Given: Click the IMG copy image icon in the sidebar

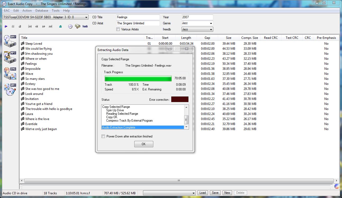Looking at the screenshot, I should click(x=10, y=73).
